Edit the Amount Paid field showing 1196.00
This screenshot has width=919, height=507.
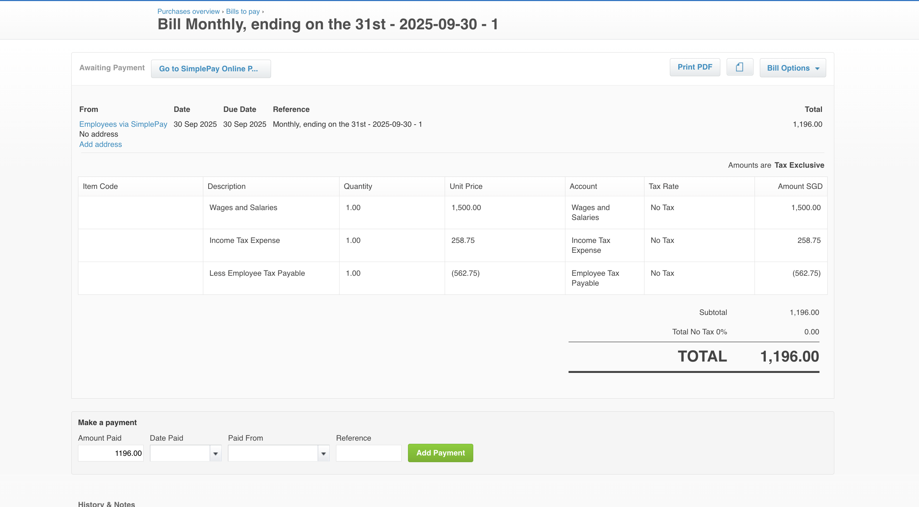[110, 453]
